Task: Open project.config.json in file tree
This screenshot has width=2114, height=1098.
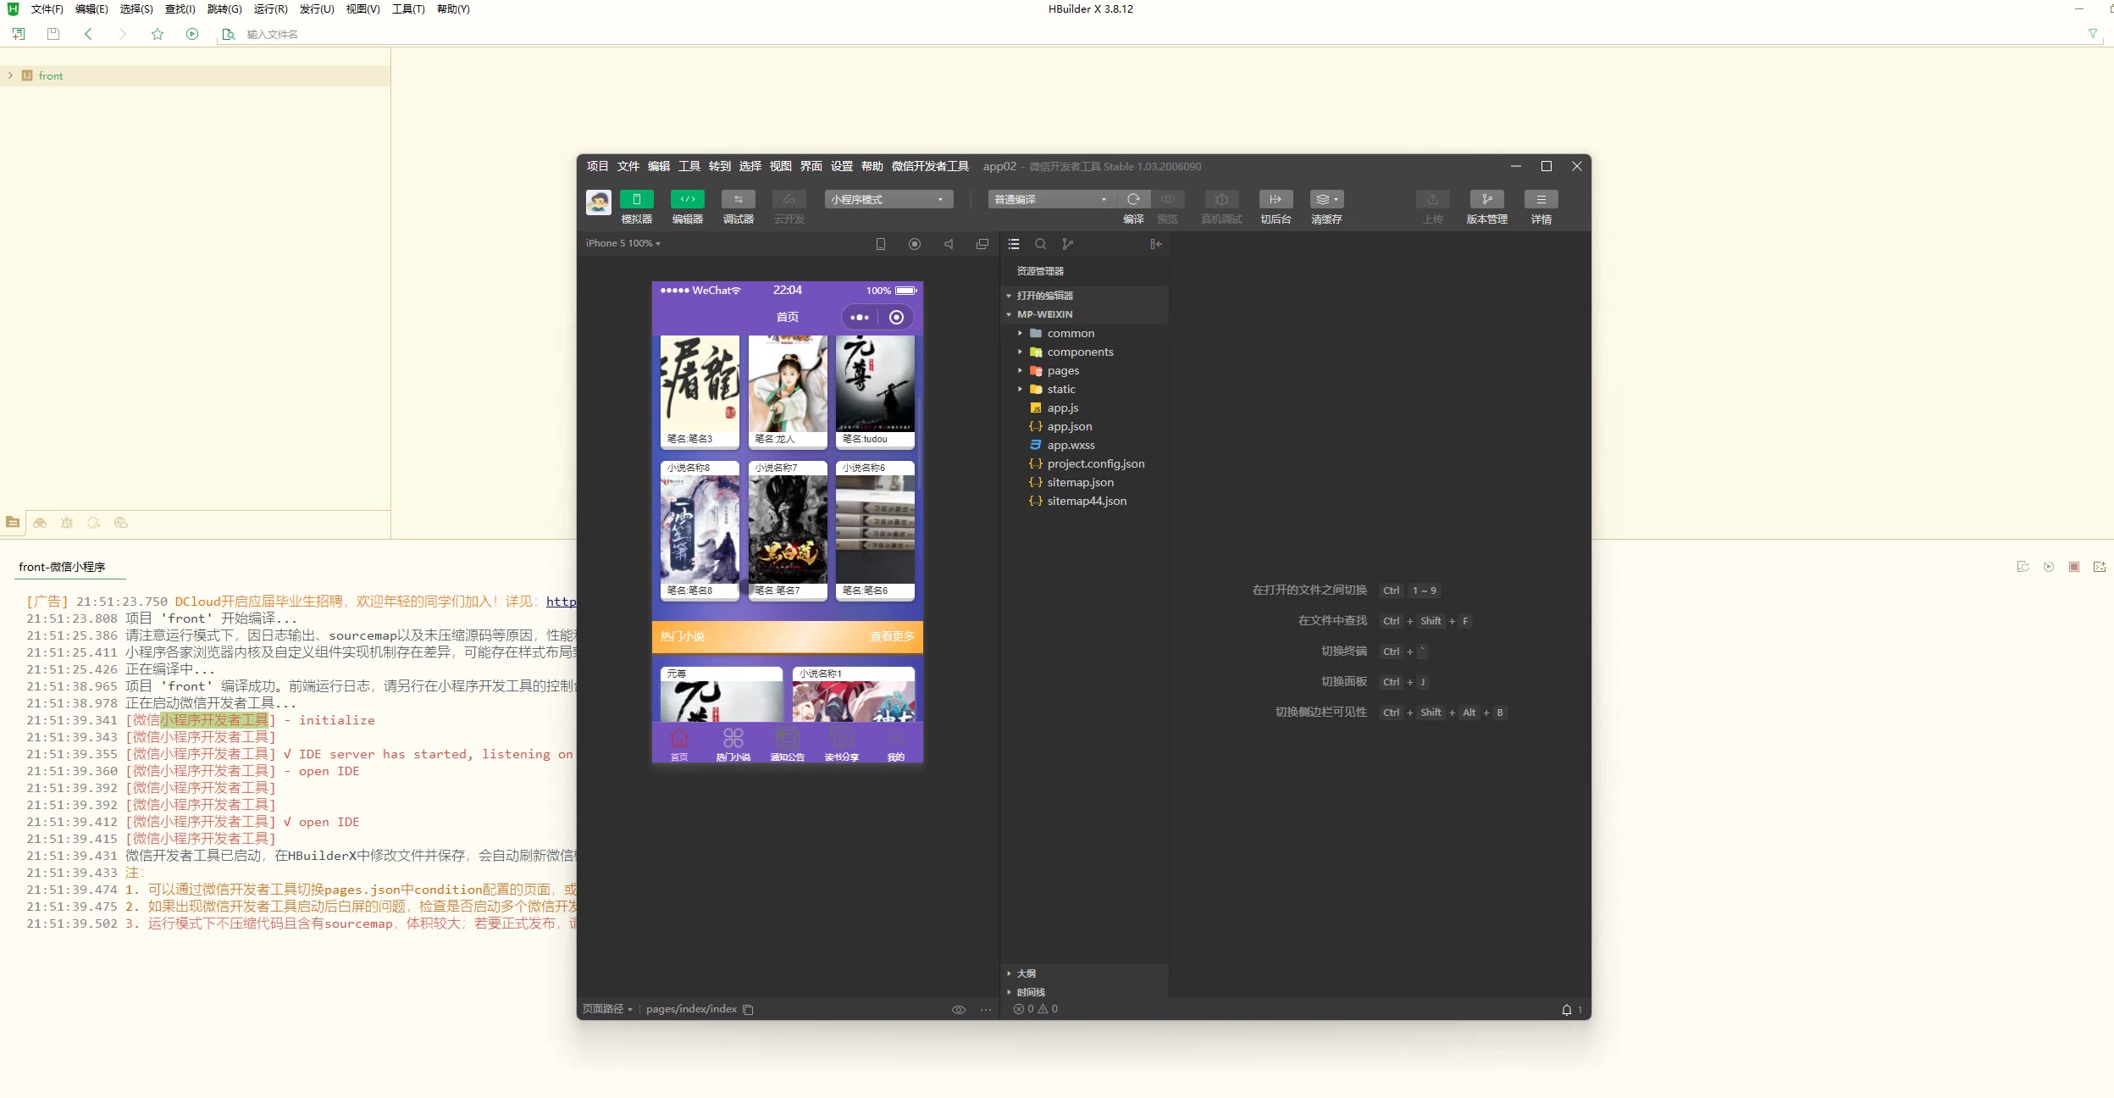Action: coord(1095,464)
